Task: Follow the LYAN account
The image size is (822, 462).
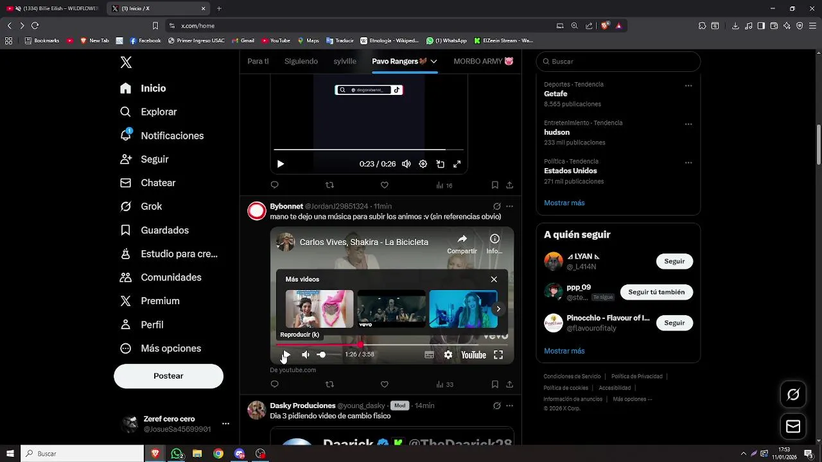Action: [x=674, y=261]
